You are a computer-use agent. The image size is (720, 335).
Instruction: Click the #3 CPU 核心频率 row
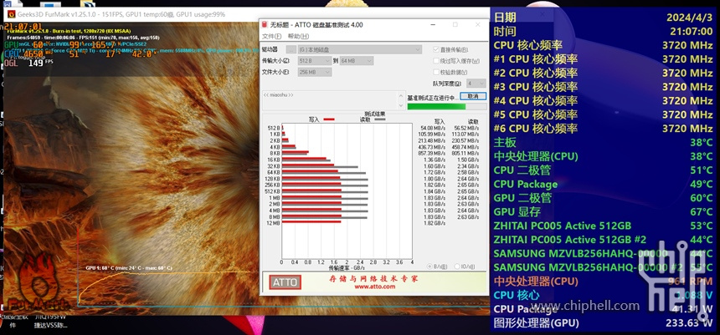[x=603, y=87]
